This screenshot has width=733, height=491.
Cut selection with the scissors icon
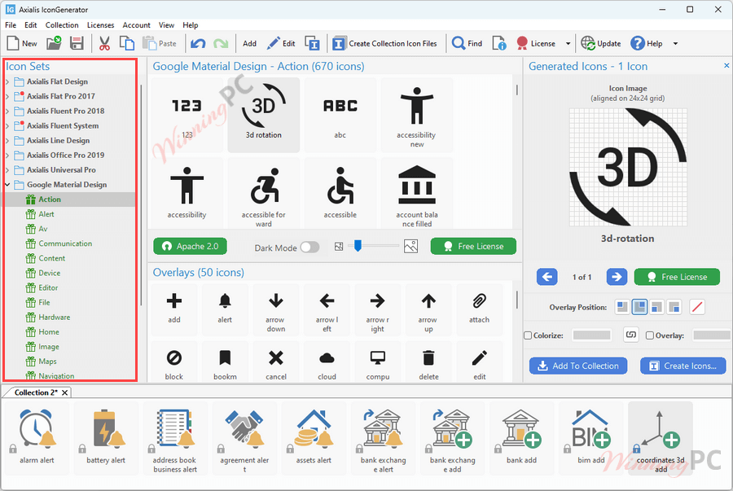point(104,43)
